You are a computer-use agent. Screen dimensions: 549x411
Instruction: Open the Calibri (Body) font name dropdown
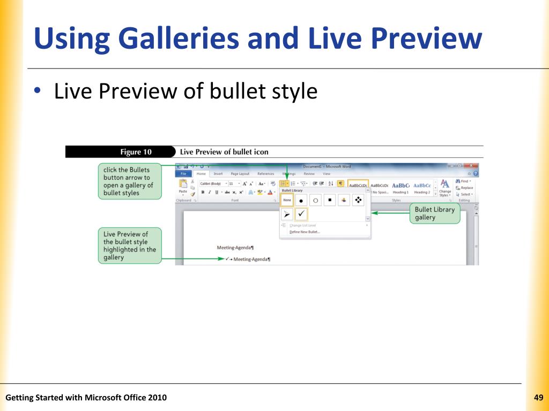point(226,184)
